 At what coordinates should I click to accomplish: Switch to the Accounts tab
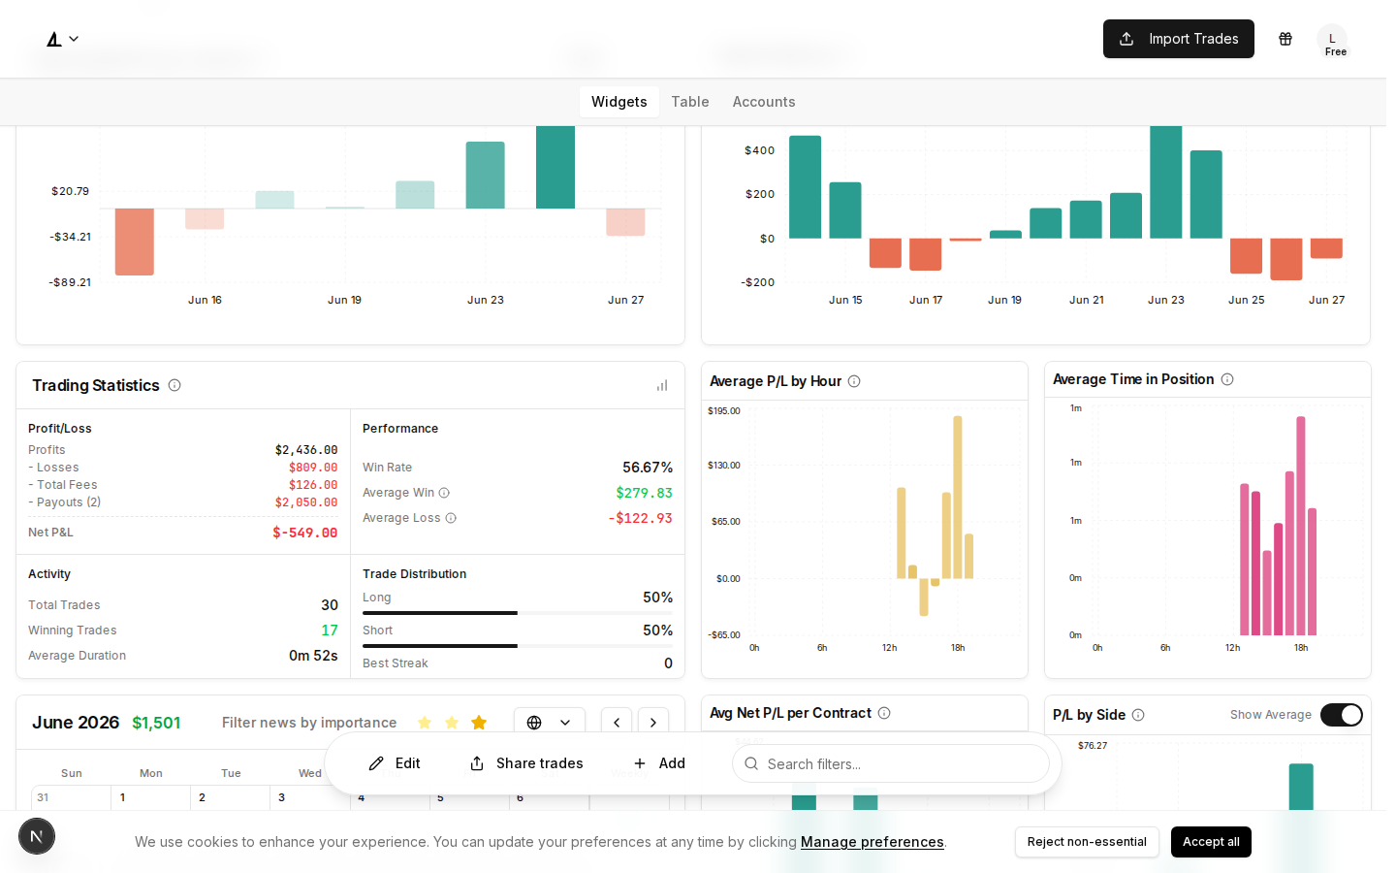764,102
